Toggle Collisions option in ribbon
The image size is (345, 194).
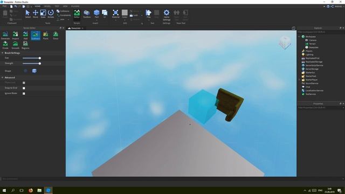[x=63, y=11]
